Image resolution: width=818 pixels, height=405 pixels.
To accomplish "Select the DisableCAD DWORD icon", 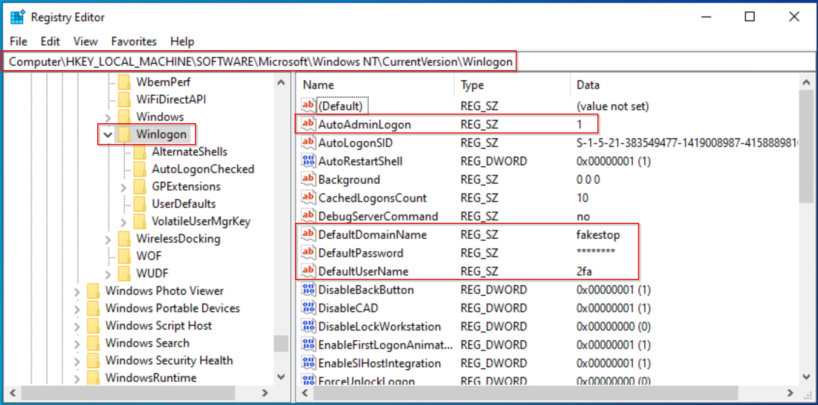I will point(308,307).
